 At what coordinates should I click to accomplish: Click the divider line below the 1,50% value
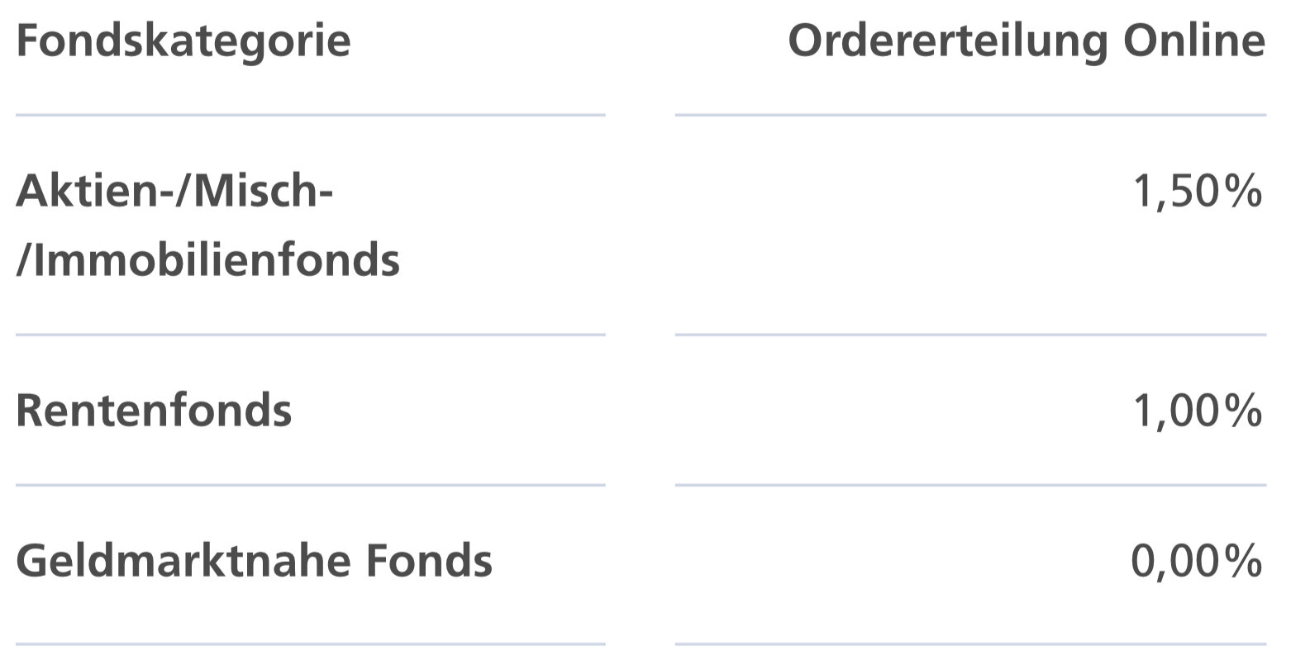[x=970, y=335]
